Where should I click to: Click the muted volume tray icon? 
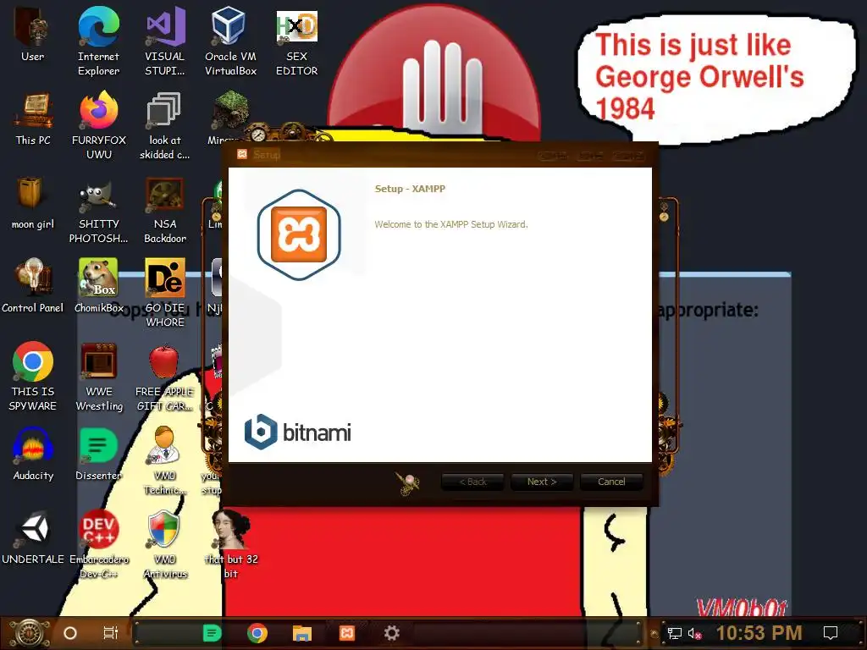tap(694, 633)
